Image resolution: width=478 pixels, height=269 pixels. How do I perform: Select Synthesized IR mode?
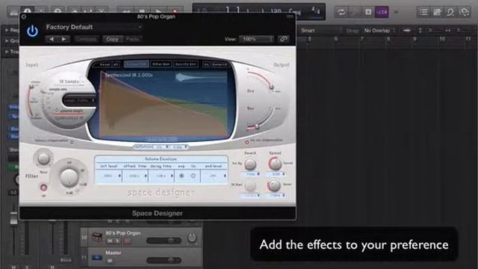tap(69, 117)
